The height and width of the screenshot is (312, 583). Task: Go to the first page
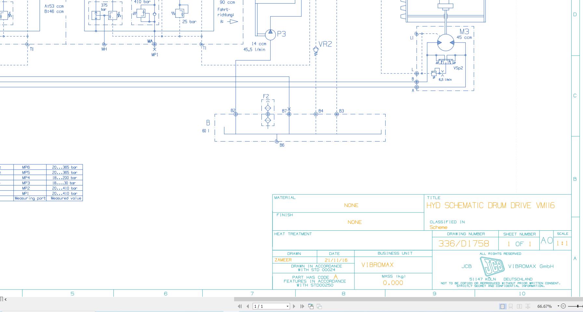(240, 306)
